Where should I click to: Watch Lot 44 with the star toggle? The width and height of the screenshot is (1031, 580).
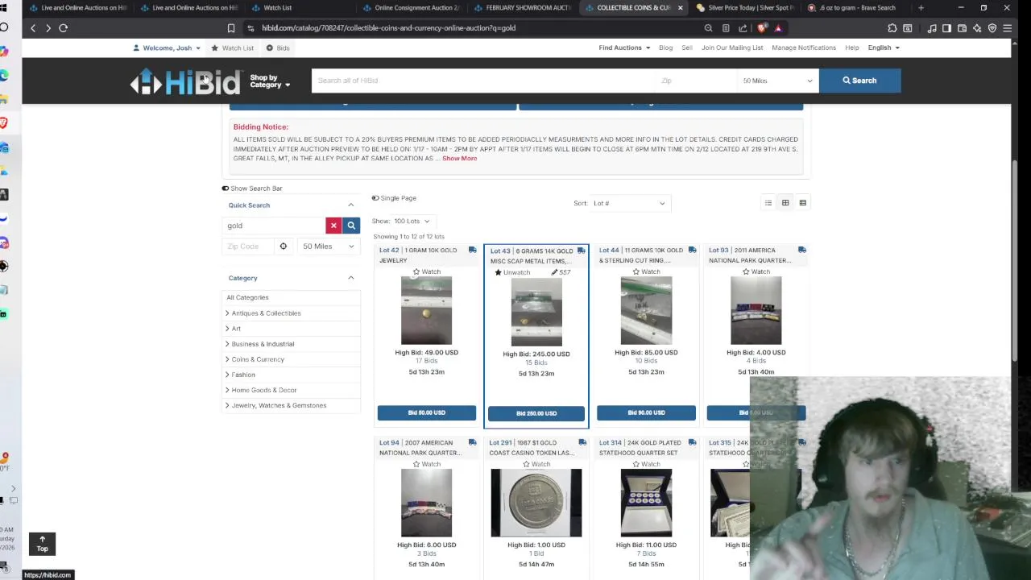click(646, 271)
